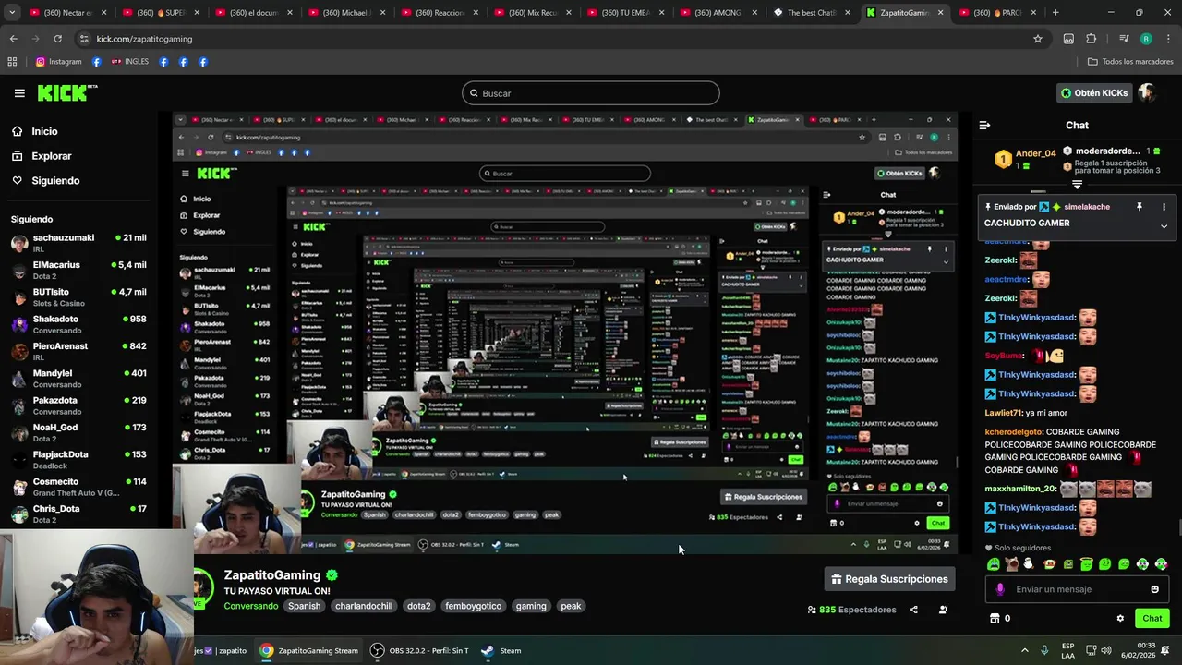This screenshot has height=665, width=1182.
Task: Click the Regala Suscripciones button
Action: (890, 579)
